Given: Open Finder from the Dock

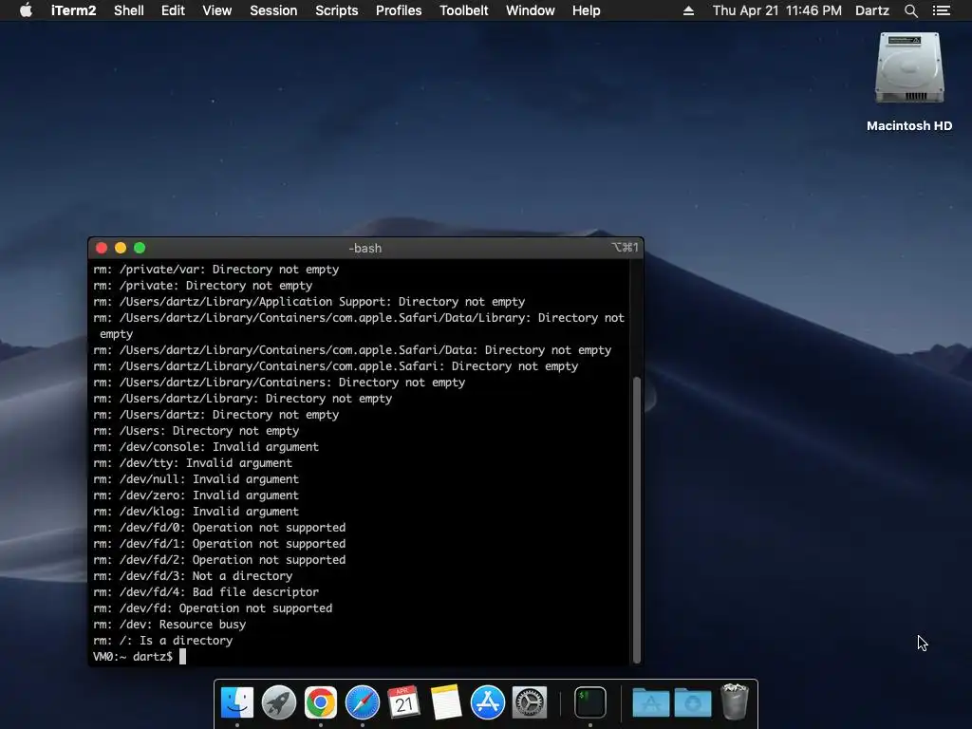Looking at the screenshot, I should tap(236, 702).
